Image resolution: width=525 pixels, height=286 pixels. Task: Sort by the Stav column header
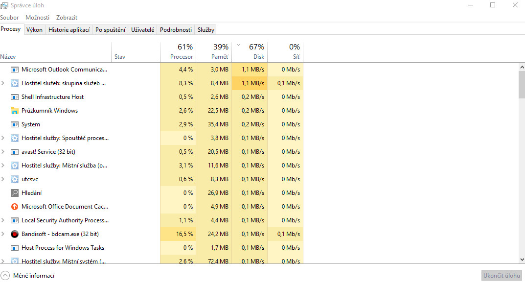pyautogui.click(x=136, y=52)
